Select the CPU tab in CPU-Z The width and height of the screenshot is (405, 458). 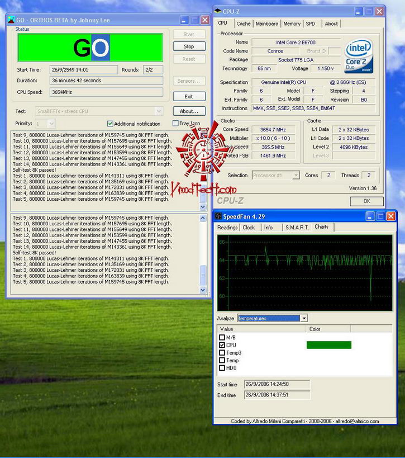(222, 23)
